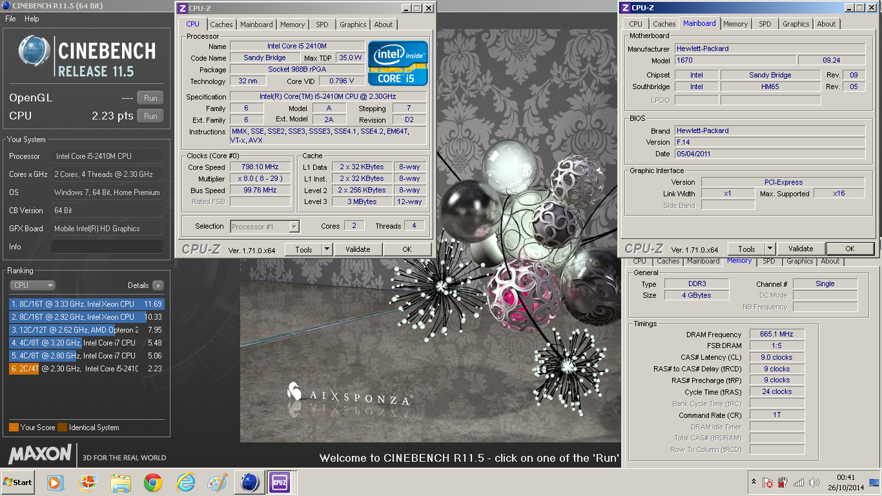Screen dimensions: 882x496
Task: Open About tab in the processor CPU-Z window
Action: (x=384, y=25)
